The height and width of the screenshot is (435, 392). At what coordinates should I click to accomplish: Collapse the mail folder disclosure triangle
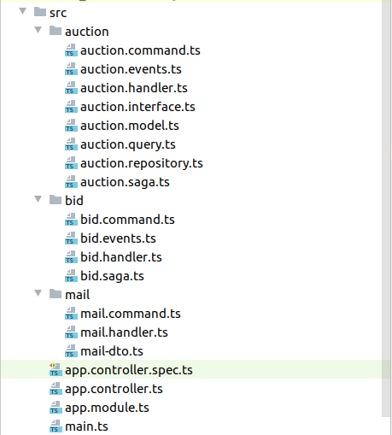[x=38, y=293]
